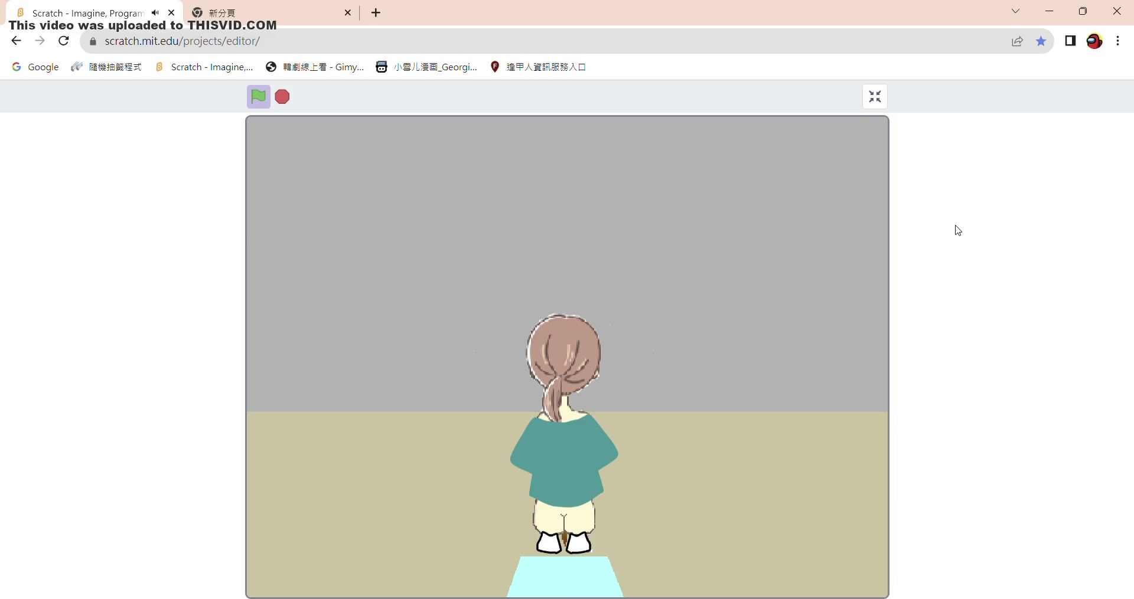This screenshot has width=1134, height=599.
Task: Exit full screen stage mode
Action: (875, 97)
